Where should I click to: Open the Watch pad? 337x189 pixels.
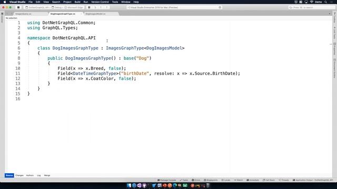click(x=239, y=180)
